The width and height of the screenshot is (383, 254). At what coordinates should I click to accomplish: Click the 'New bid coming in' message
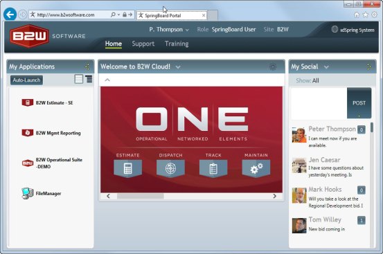tap(327, 229)
